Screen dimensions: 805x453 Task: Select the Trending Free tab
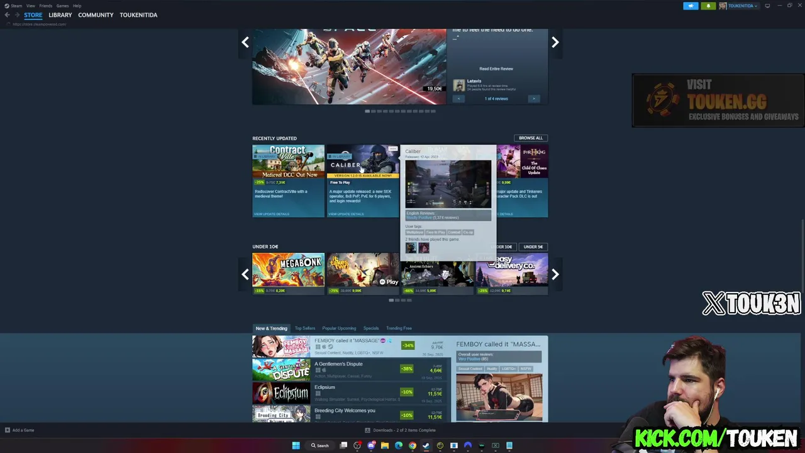[x=399, y=328]
